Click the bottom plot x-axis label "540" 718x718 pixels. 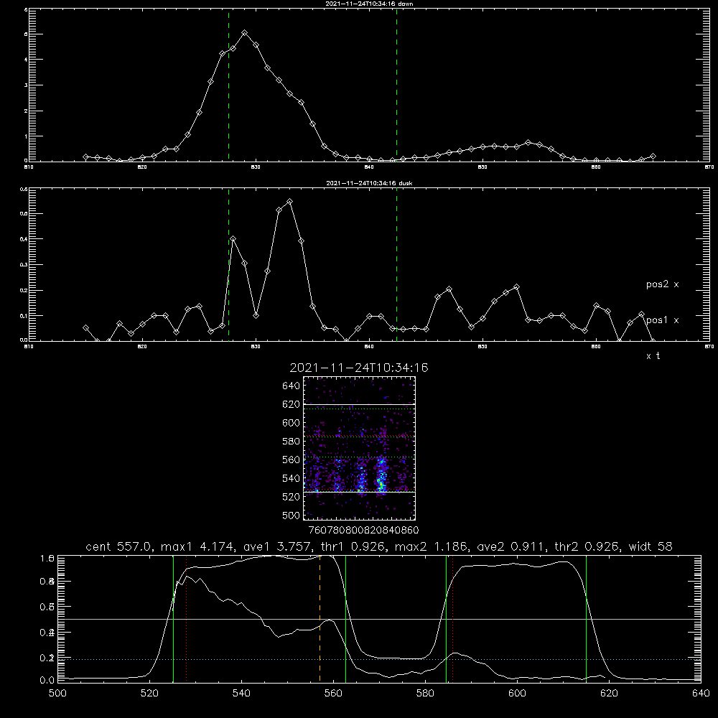coord(241,694)
